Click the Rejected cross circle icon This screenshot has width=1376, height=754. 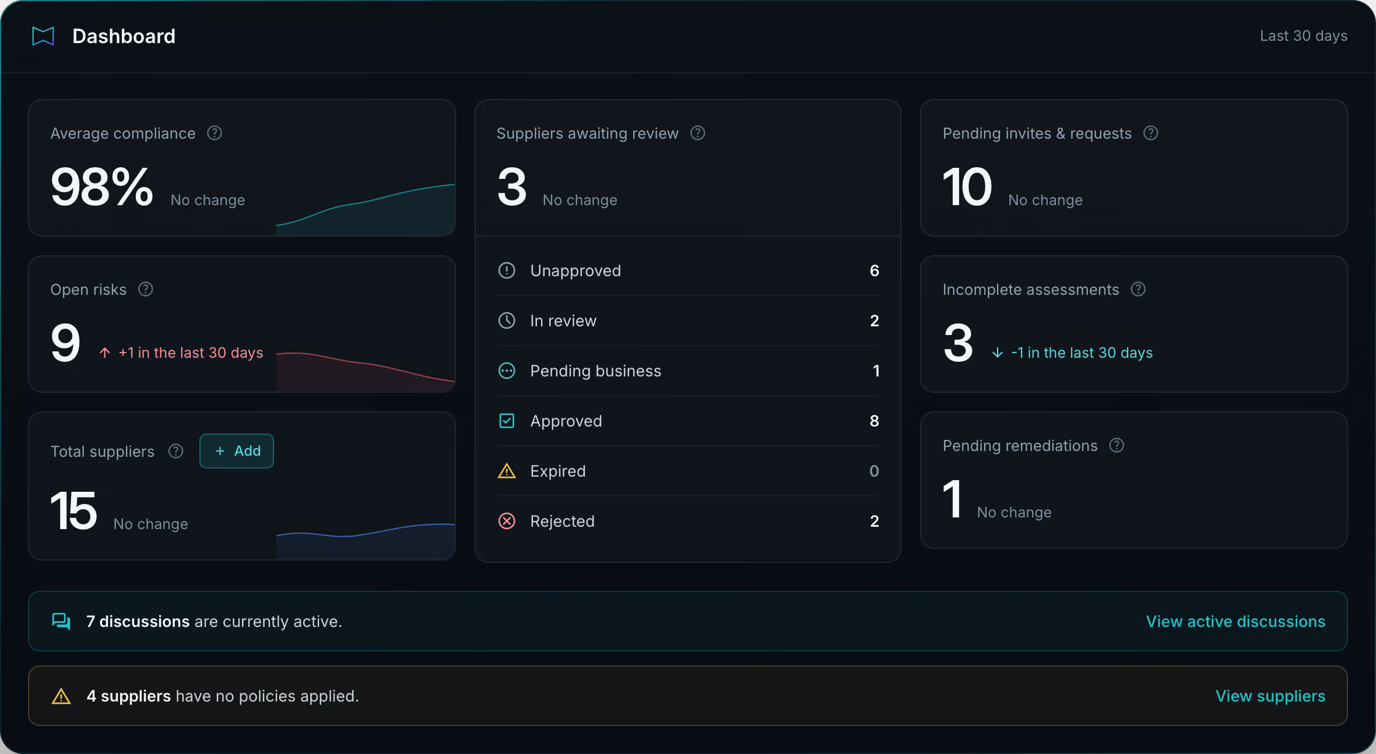click(x=507, y=521)
